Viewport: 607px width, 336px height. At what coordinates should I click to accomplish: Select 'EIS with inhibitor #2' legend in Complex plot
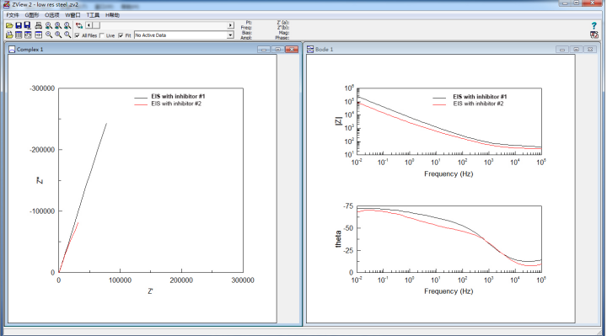[x=176, y=104]
